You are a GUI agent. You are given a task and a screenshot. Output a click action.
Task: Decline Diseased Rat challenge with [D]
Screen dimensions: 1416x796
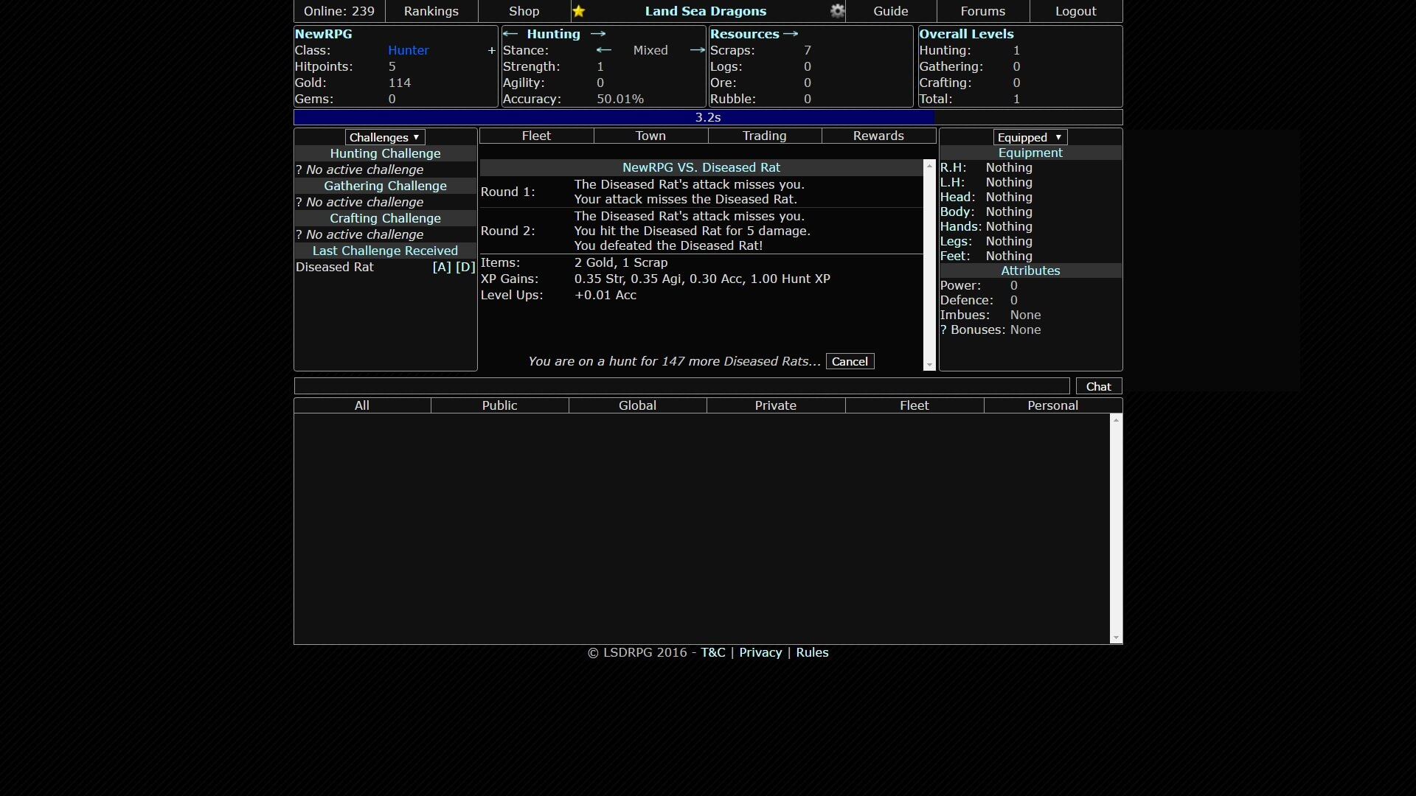(465, 267)
